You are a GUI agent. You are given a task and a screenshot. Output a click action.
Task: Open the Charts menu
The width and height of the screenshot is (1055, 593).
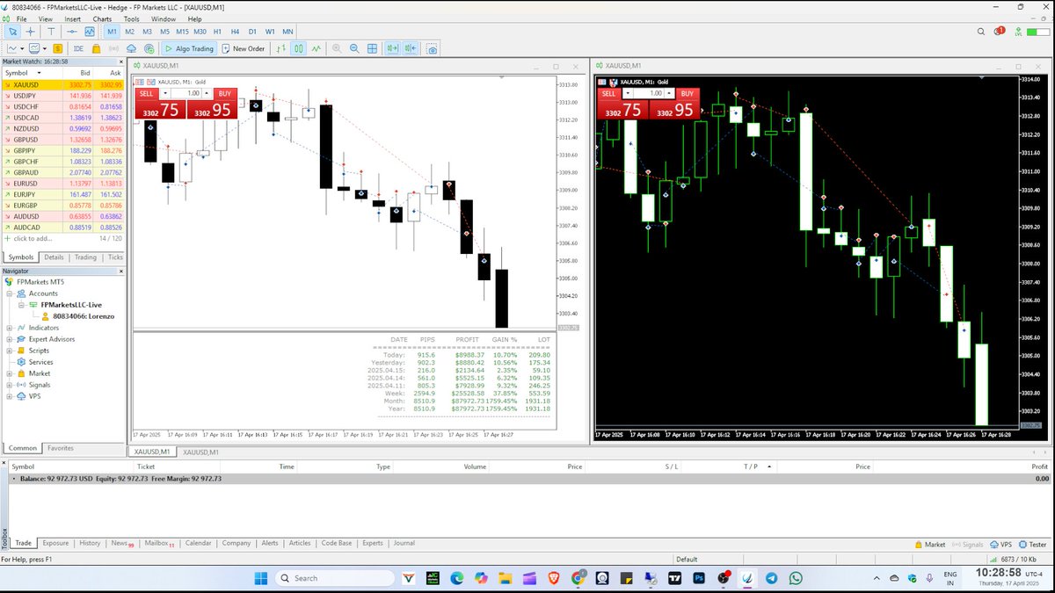(102, 18)
